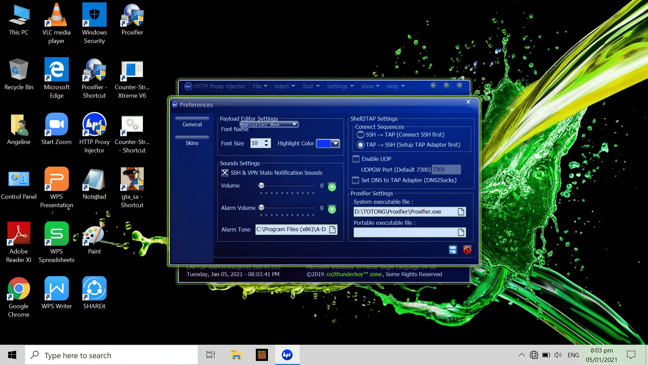Screen dimensions: 648x365
Task: Open the View menu dropdown
Action: (x=370, y=86)
